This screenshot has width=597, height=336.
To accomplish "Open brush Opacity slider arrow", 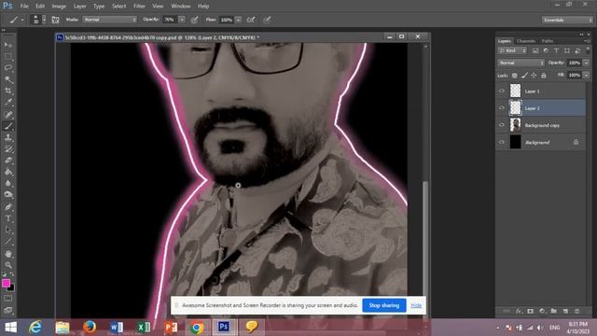I will (x=182, y=20).
